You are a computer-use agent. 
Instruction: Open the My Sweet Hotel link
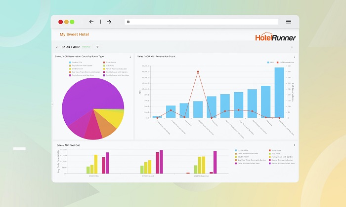(x=74, y=34)
